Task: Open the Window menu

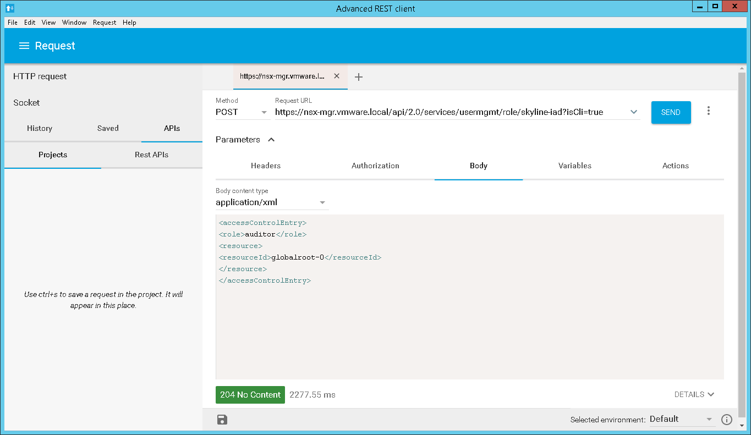Action: point(74,23)
